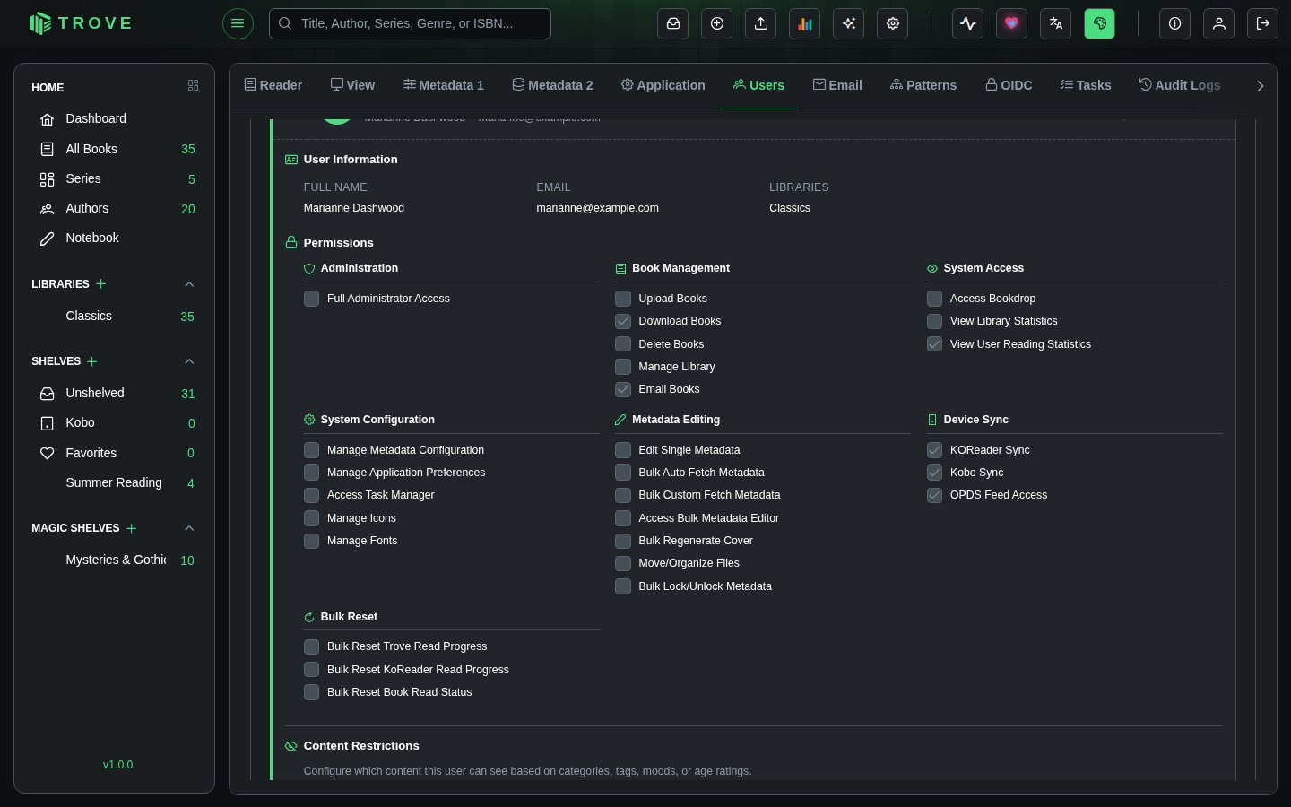Switch to the Reader tab
1291x807 pixels.
[x=273, y=85]
